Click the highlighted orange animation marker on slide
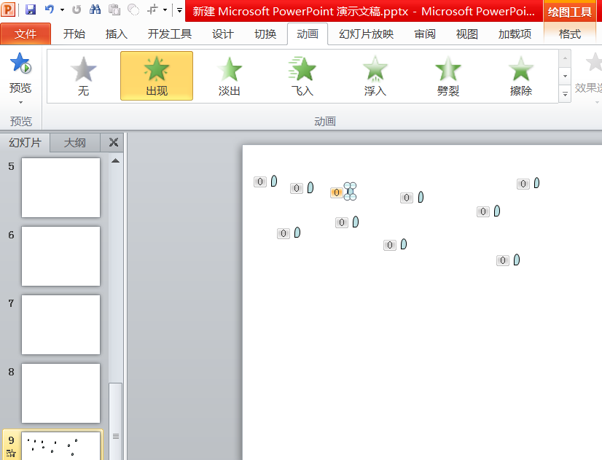 (336, 192)
